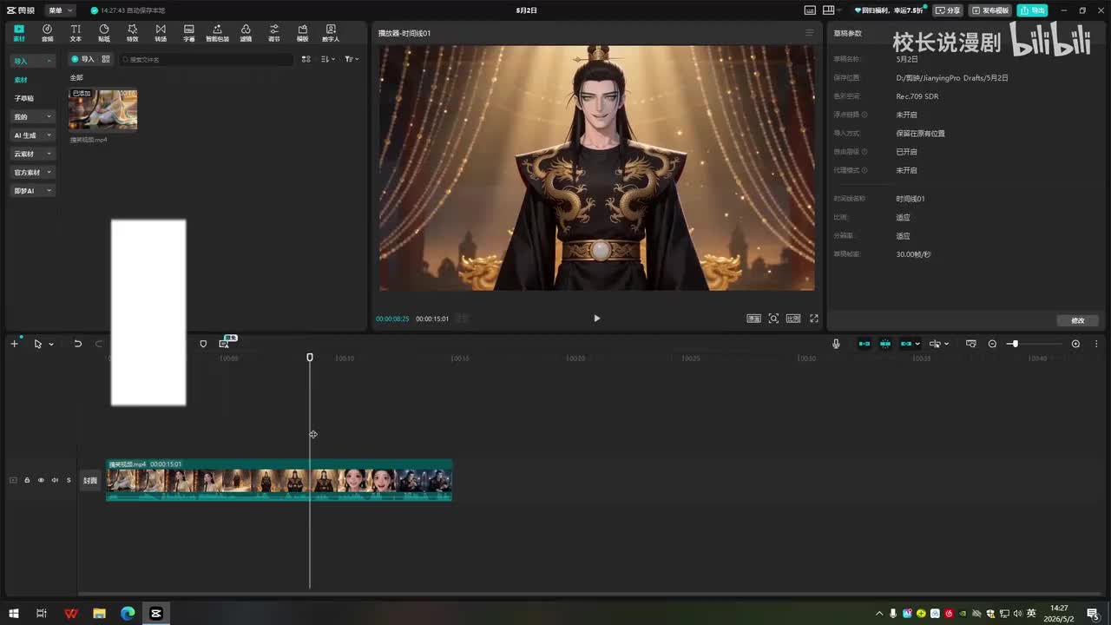Viewport: 1111px width, 625px height.
Task: Toggle main track magnetic snapping
Action: [864, 344]
